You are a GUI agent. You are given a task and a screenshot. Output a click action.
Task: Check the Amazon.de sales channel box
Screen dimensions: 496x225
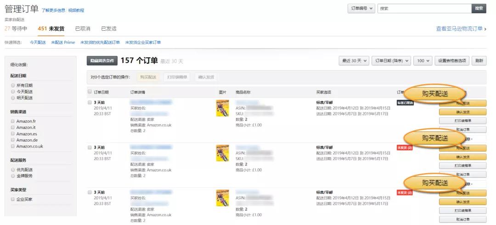(13, 140)
